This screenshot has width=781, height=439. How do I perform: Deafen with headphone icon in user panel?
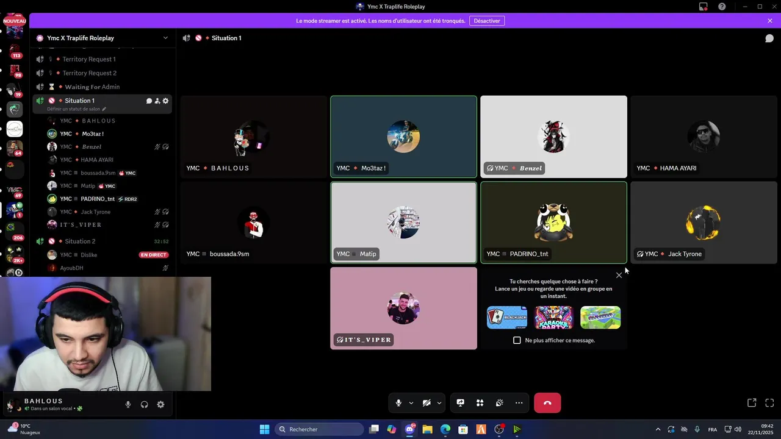pyautogui.click(x=145, y=404)
